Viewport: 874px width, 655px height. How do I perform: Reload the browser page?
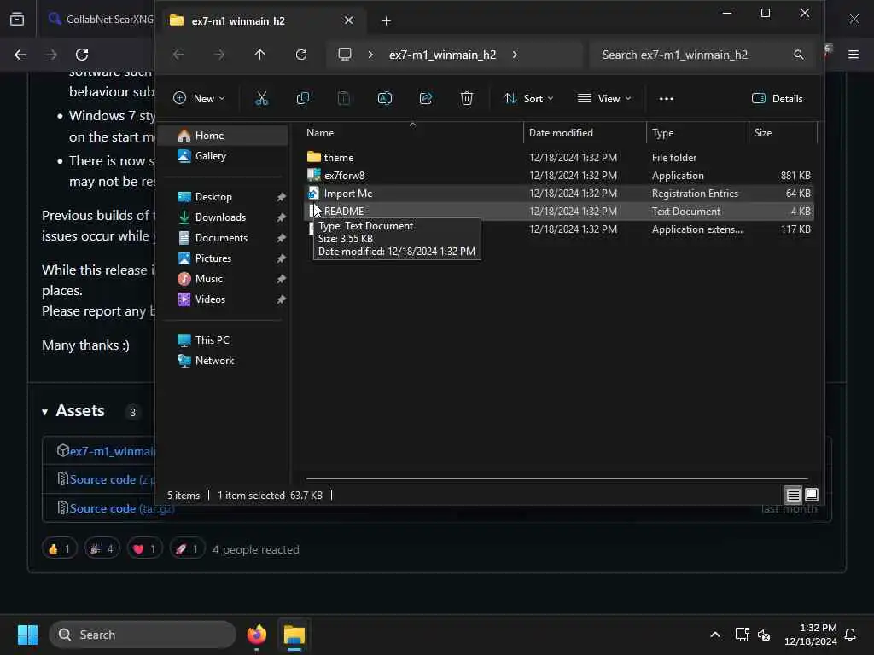82,55
